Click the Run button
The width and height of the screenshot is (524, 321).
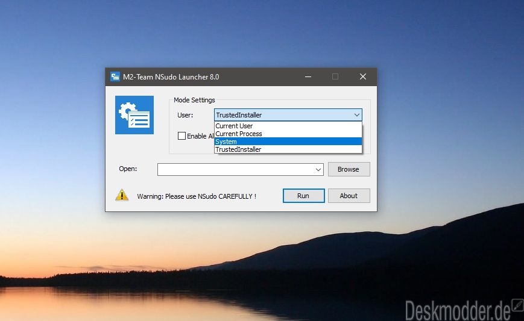tap(303, 196)
